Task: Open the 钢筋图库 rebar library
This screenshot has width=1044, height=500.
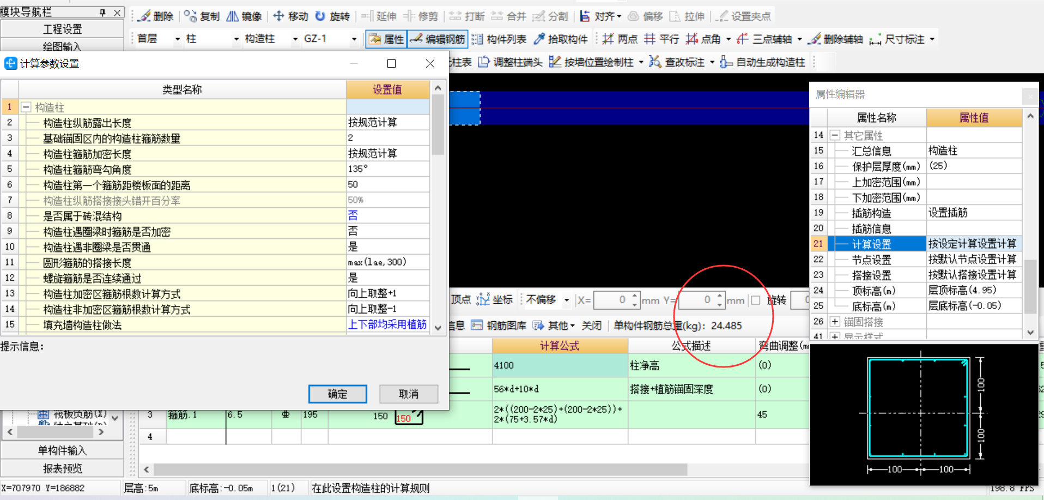Action: pyautogui.click(x=499, y=326)
